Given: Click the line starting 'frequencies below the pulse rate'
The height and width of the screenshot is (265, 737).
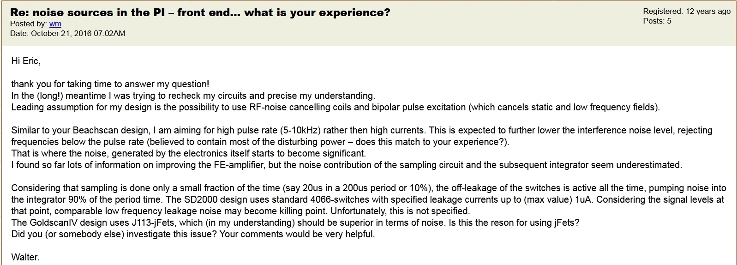Looking at the screenshot, I should 260,142.
